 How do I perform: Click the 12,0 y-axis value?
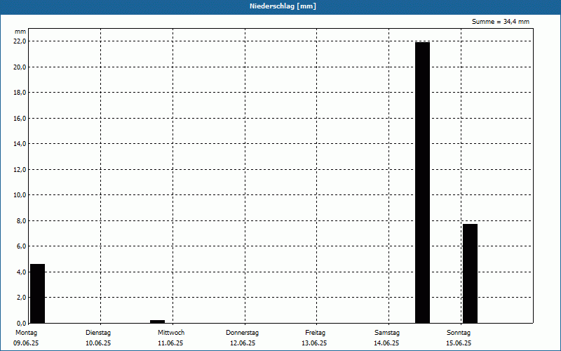point(20,169)
